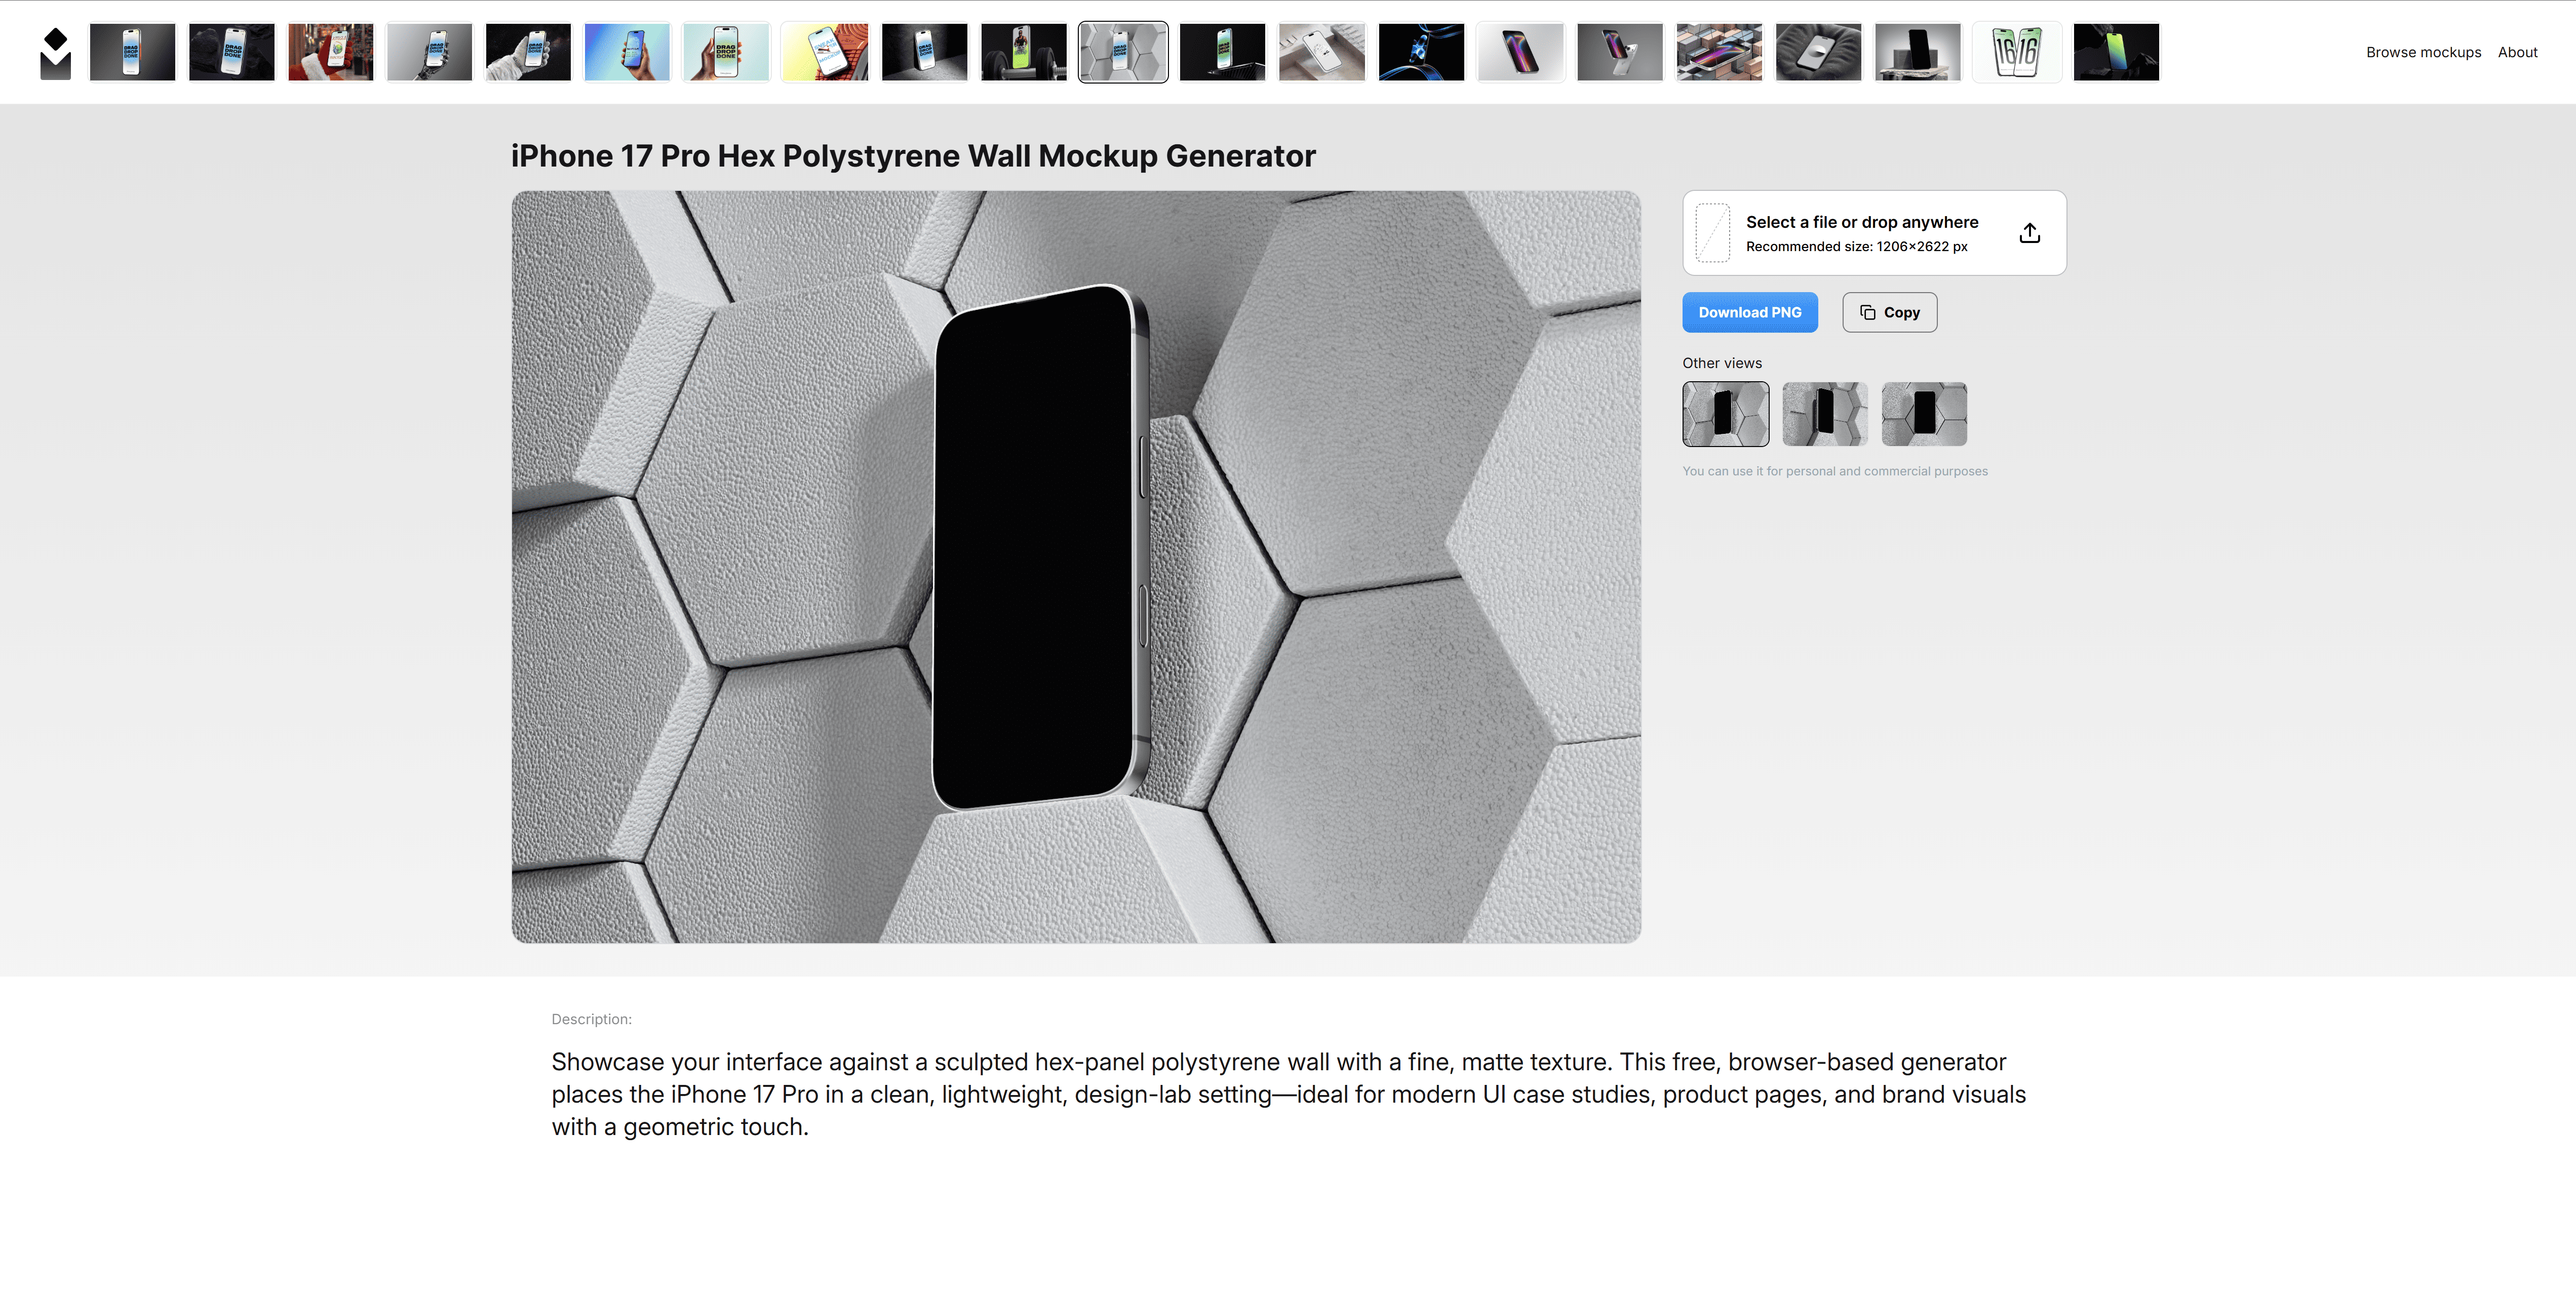Click the main hex wall mockup preview
Image resolution: width=2576 pixels, height=1294 pixels.
[1076, 567]
